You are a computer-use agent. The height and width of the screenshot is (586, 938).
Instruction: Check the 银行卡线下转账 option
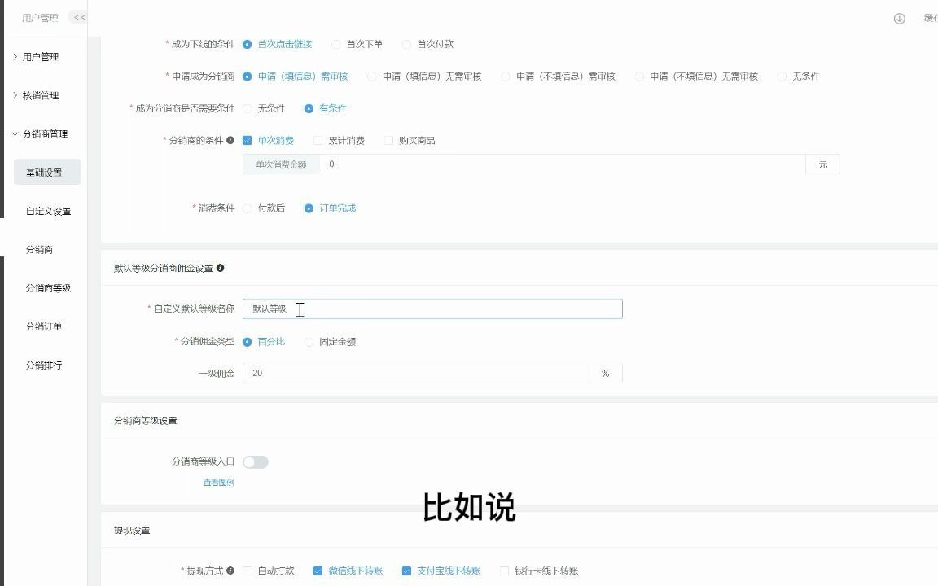tap(505, 571)
